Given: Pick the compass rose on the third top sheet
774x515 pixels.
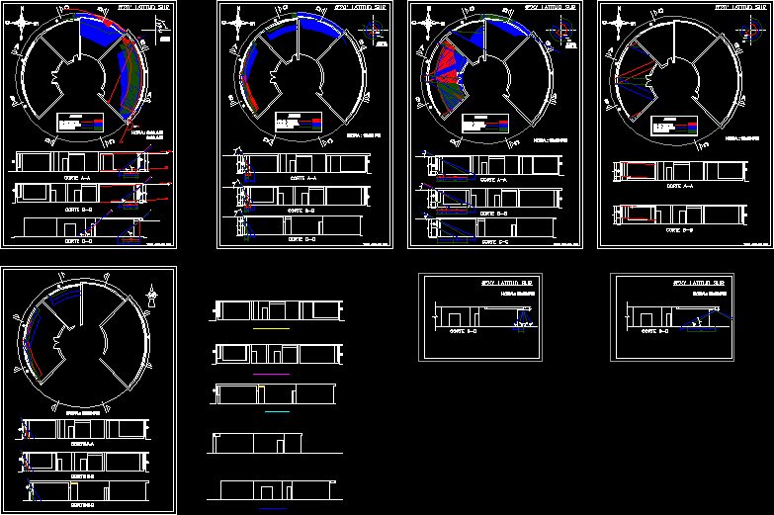Looking at the screenshot, I should click(427, 21).
